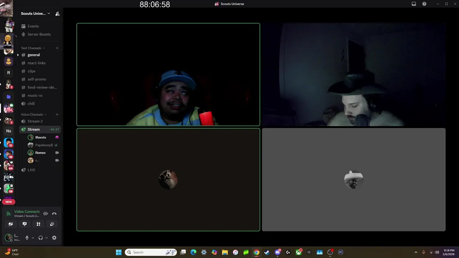
Task: Open Microsoft Edge from taskbar
Action: point(193,252)
